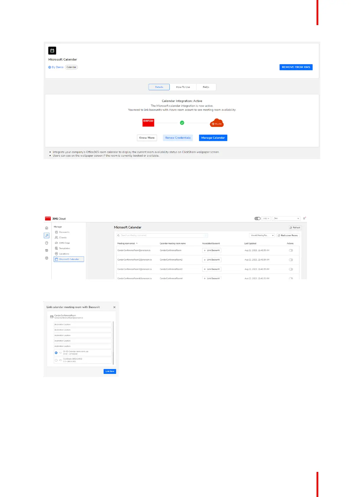The height and width of the screenshot is (497, 352).
Task: Switch to the FAQs tab
Action: tap(206, 87)
